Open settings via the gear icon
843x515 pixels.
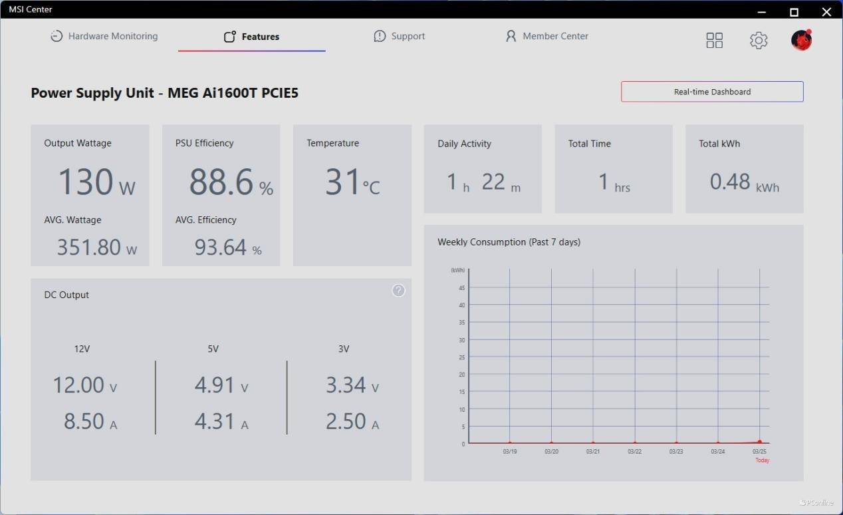point(759,41)
